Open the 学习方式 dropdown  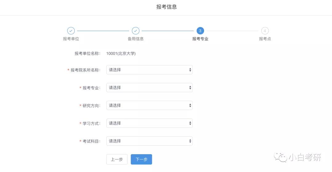149,123
